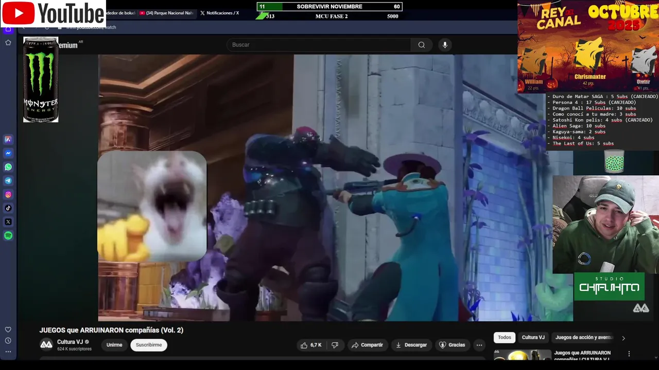Click the video title JUEGOS que ARRUINARON compañías (Vol. 2)
659x370 pixels.
(111, 330)
